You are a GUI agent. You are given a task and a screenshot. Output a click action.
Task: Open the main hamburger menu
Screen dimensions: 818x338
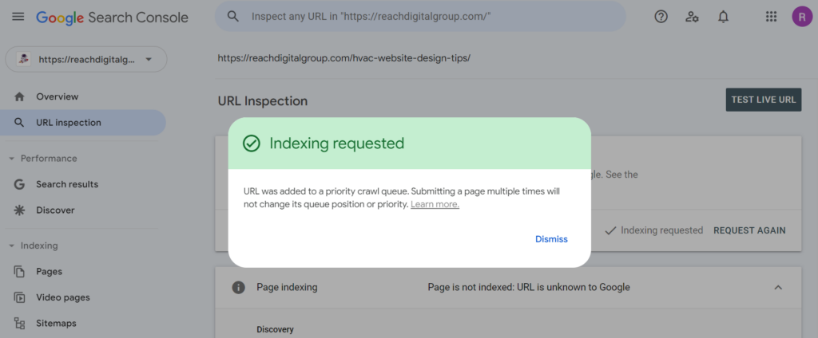click(18, 17)
